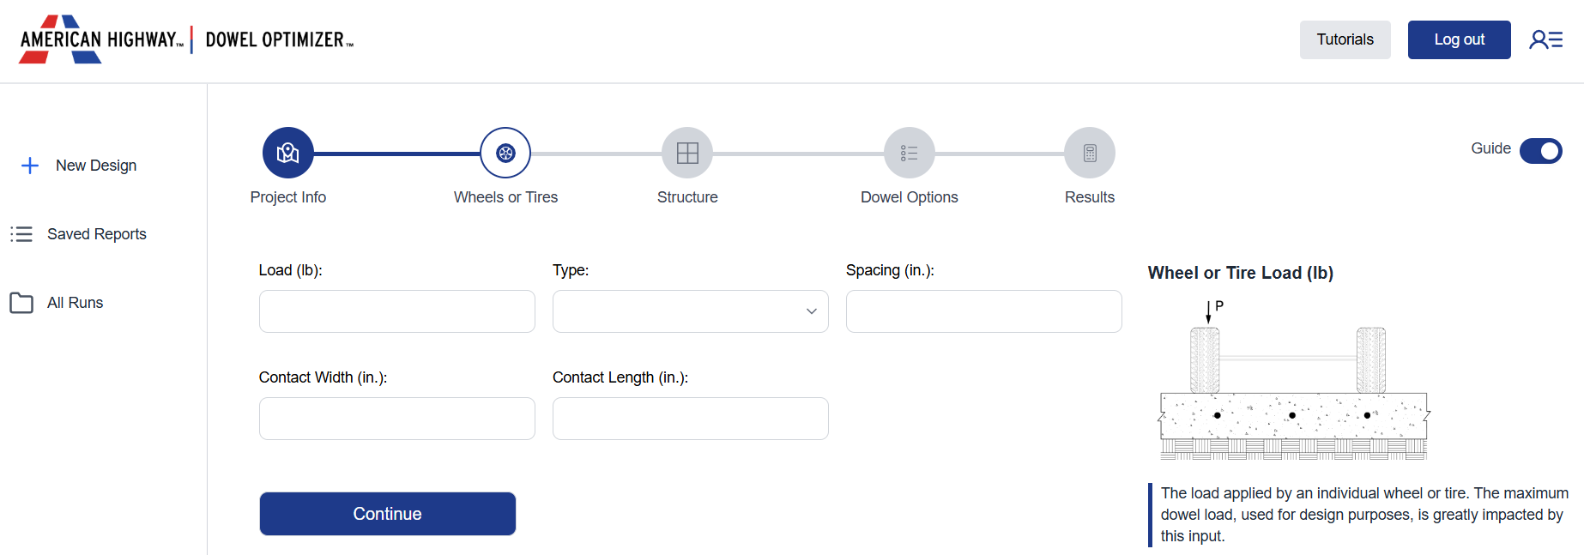Click the New Design plus icon
The width and height of the screenshot is (1584, 555).
31,166
